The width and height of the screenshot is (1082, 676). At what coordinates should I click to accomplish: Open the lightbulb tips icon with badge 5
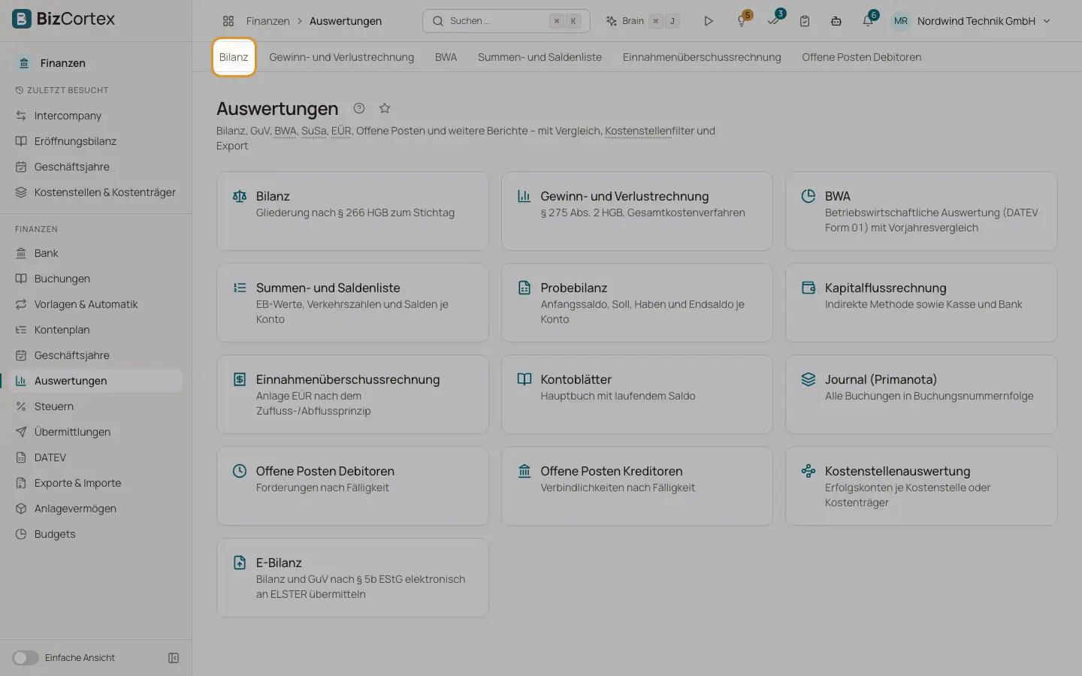[742, 21]
